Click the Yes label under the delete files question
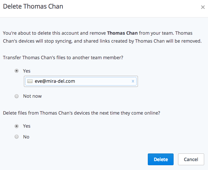Image resolution: width=208 pixels, height=170 pixels. [27, 126]
